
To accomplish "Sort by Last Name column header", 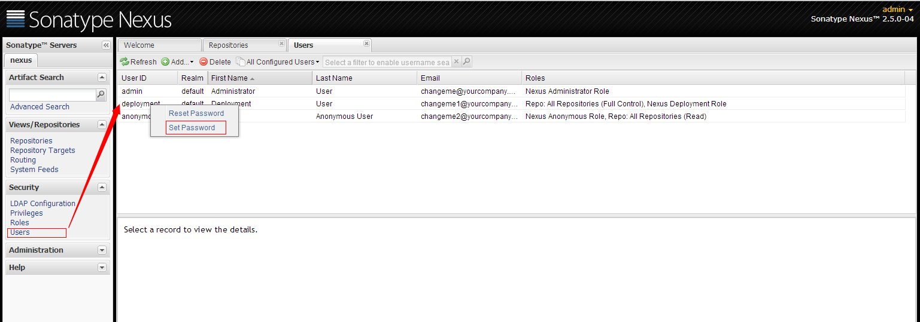I will click(365, 78).
